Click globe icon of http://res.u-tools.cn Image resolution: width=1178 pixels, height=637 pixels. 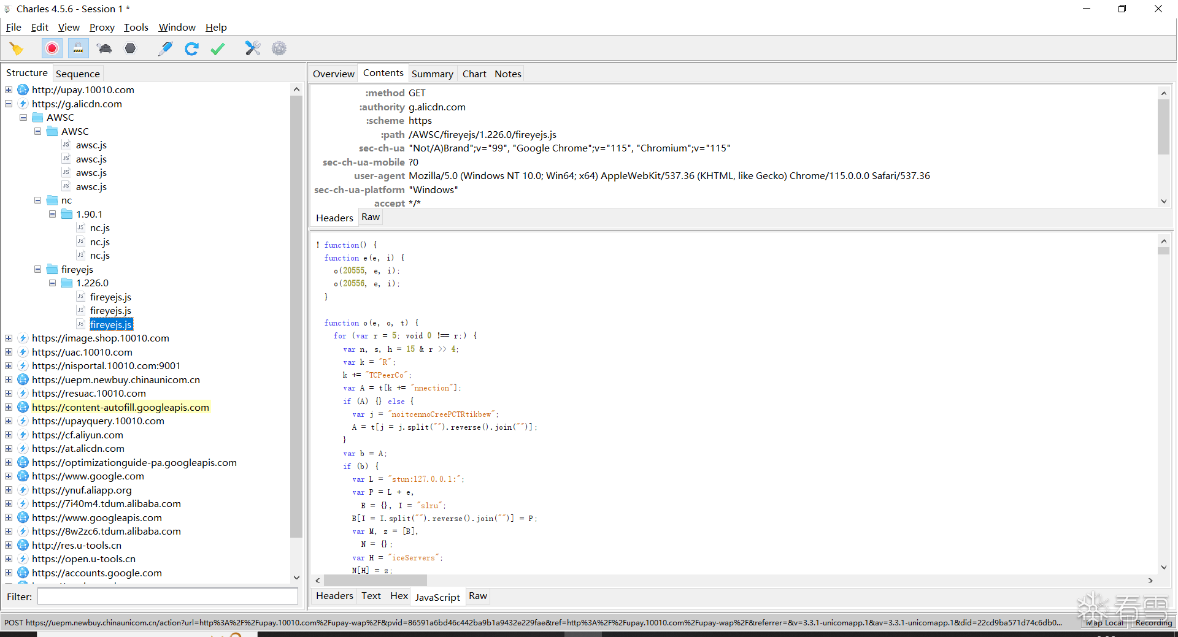pyautogui.click(x=23, y=545)
